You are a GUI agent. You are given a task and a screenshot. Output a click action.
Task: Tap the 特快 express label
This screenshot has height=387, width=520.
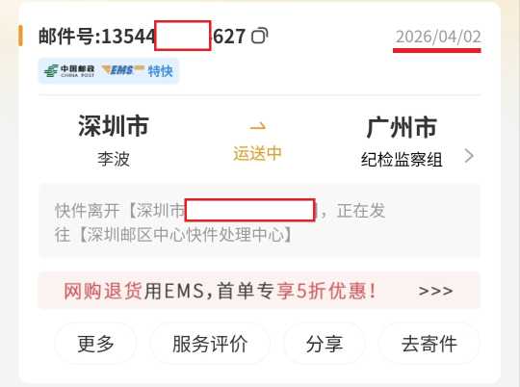(x=160, y=71)
